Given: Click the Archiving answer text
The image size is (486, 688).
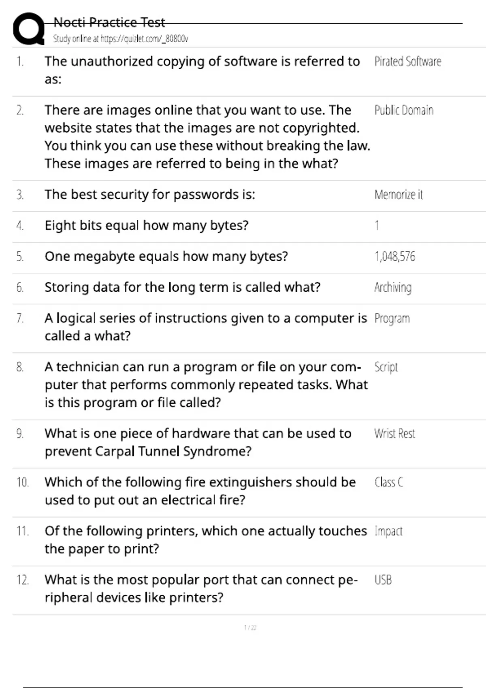Looking at the screenshot, I should (393, 287).
